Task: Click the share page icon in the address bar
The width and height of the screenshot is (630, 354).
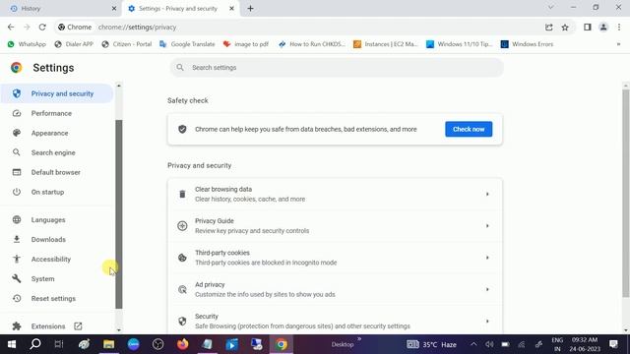Action: 549,27
